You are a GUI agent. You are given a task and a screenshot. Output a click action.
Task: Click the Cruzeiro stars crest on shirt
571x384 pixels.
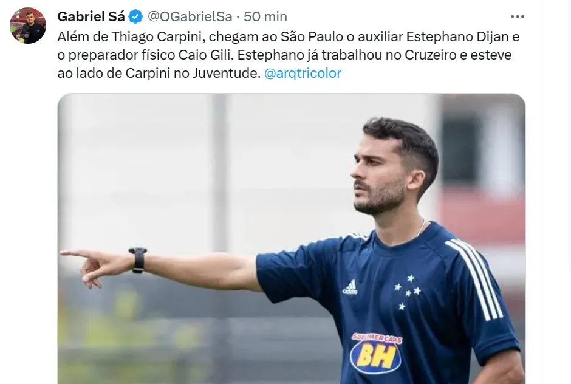408,292
